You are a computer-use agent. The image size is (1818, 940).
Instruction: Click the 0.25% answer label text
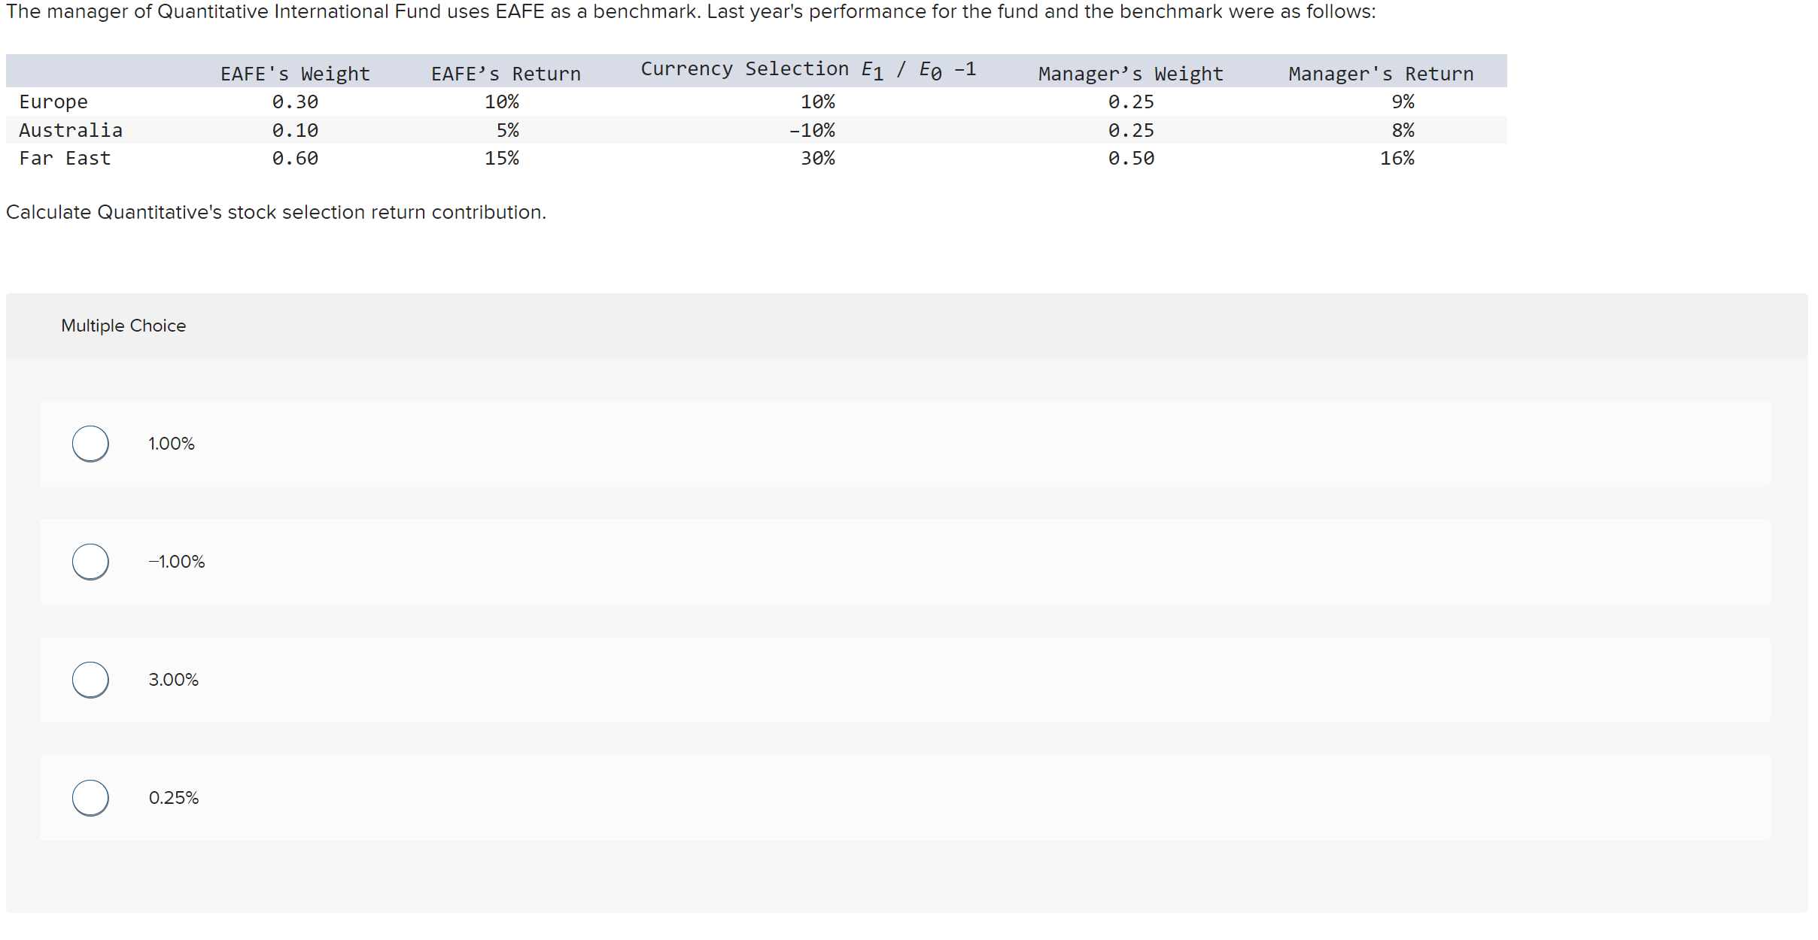coord(174,798)
